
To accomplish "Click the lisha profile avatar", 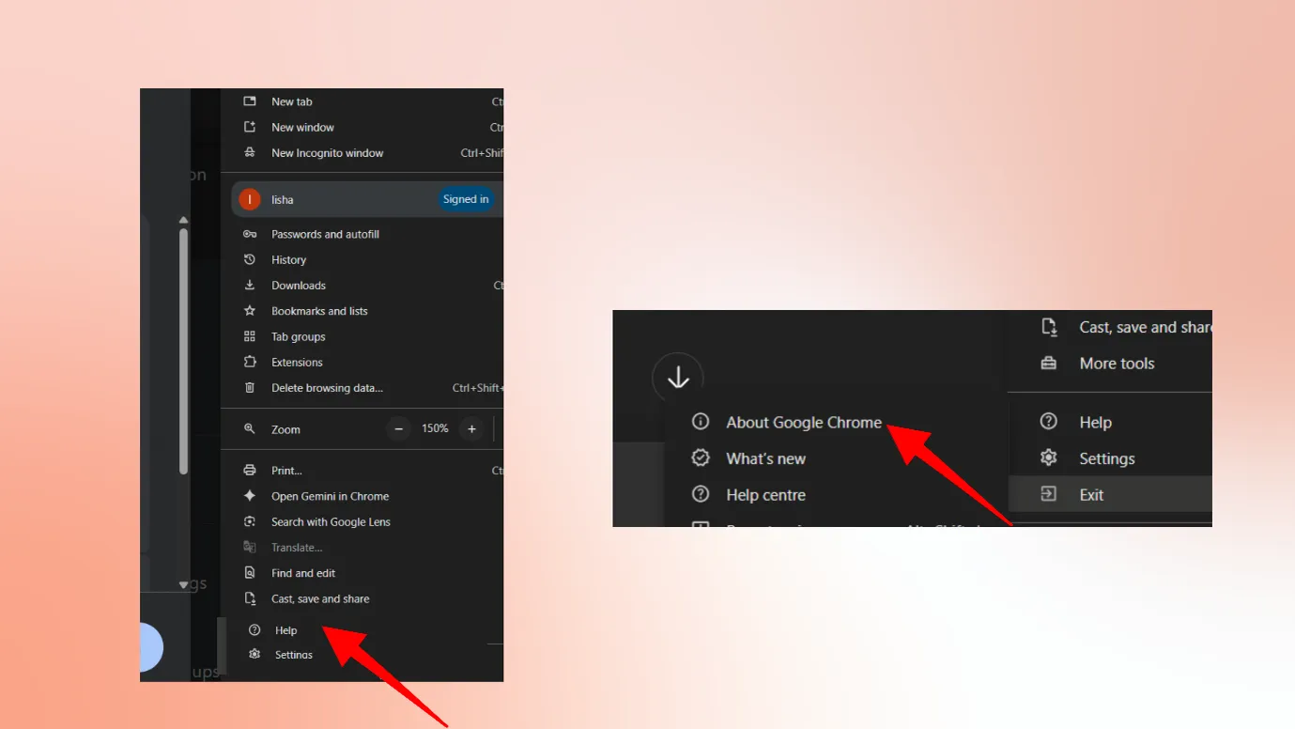I will (249, 199).
